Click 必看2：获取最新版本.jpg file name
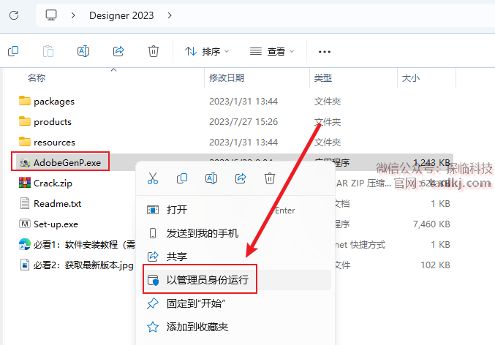This screenshot has height=345, width=495. coord(83,265)
